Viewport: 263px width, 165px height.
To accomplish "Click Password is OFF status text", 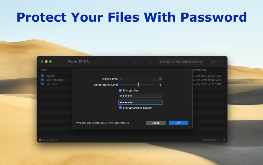I will [212, 140].
